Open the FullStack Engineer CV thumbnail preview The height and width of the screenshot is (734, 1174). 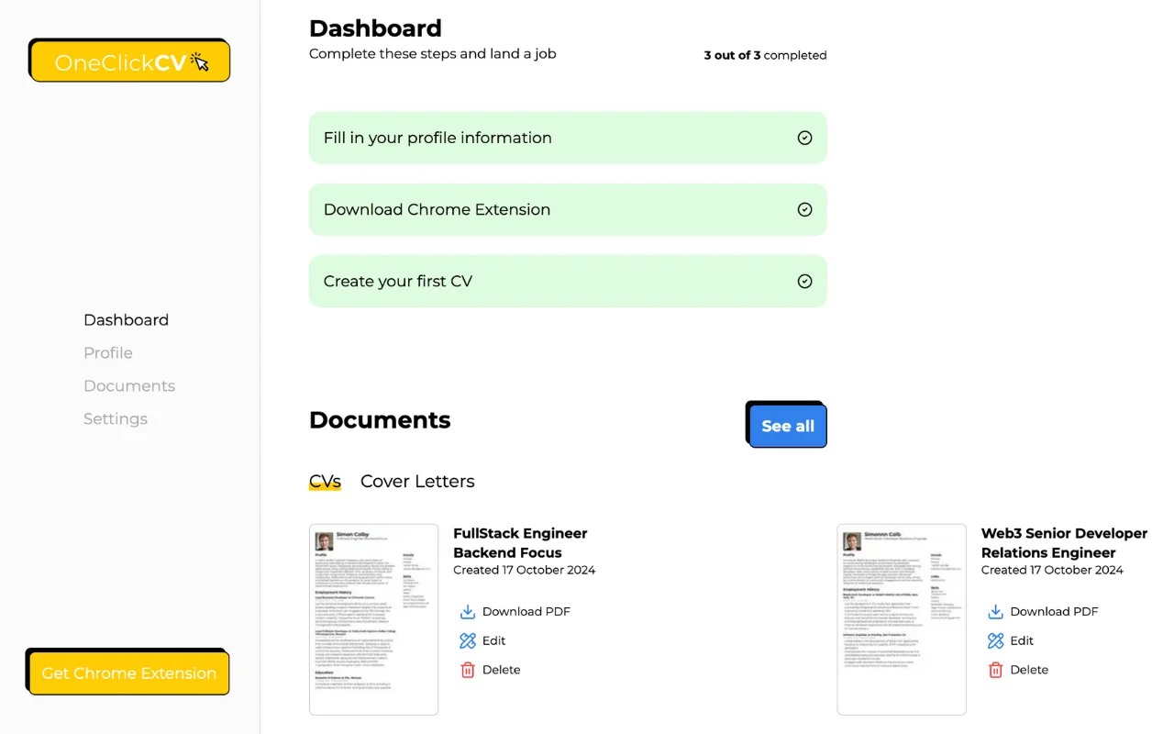coord(373,619)
